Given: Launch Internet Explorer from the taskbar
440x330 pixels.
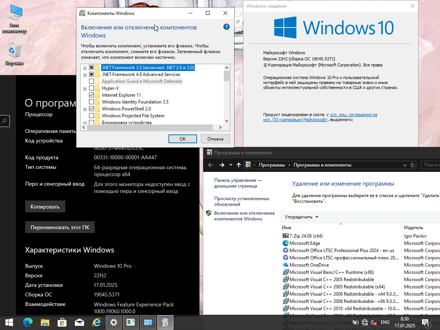Looking at the screenshot, I should [96, 322].
